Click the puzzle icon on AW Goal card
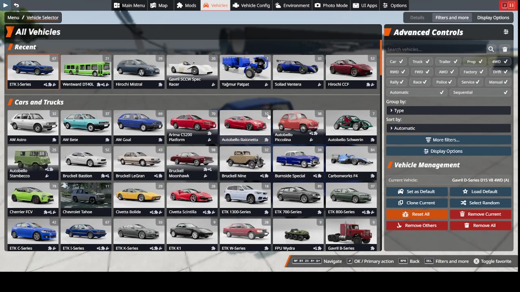Image resolution: width=520 pixels, height=292 pixels. pyautogui.click(x=160, y=140)
